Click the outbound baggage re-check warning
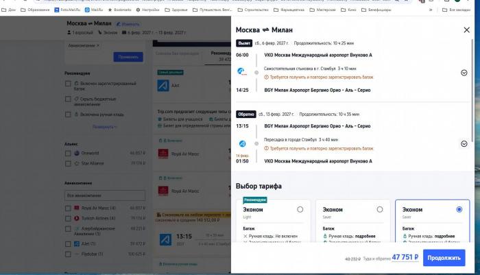 point(319,77)
